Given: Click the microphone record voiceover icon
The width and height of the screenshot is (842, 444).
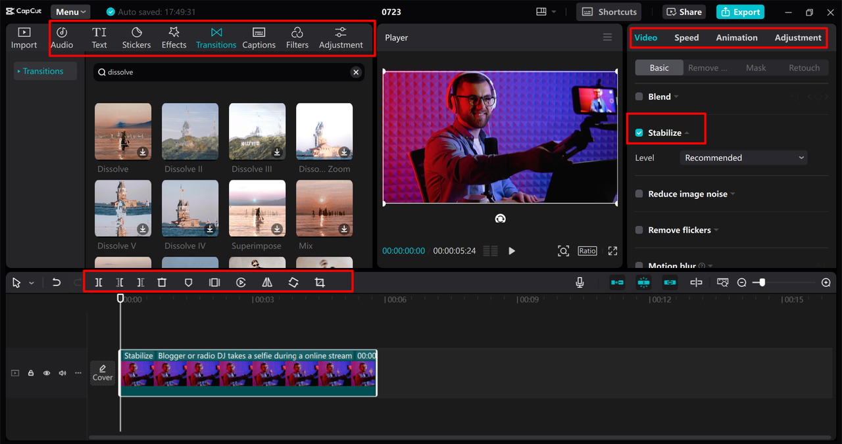Looking at the screenshot, I should (580, 282).
